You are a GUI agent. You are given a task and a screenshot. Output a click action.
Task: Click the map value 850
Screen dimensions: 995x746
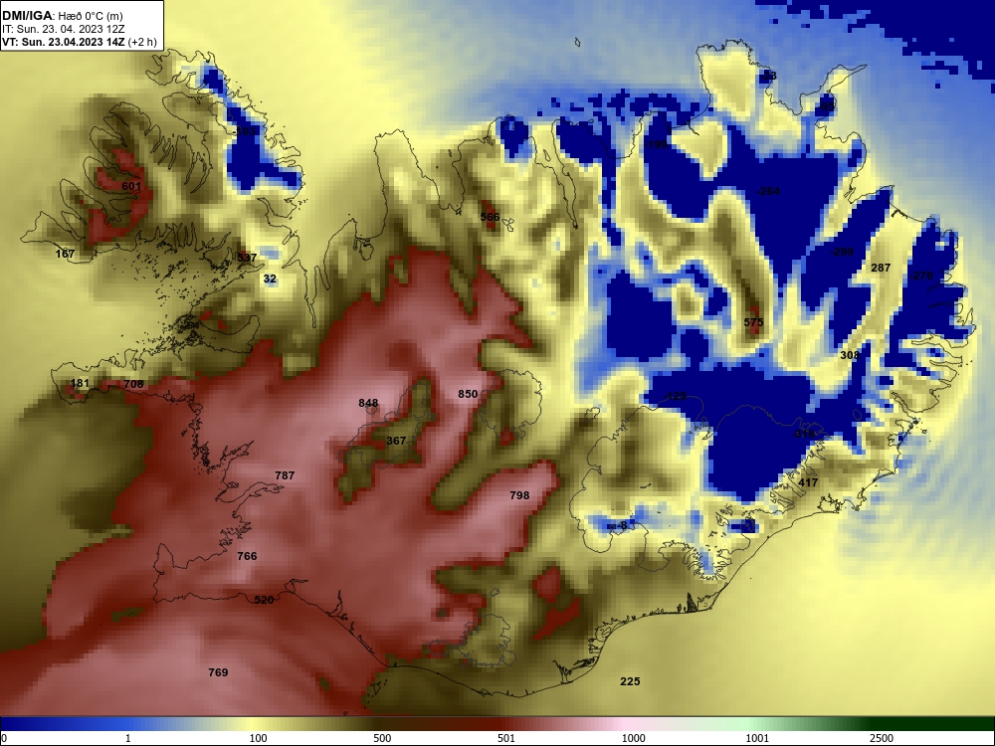click(468, 394)
